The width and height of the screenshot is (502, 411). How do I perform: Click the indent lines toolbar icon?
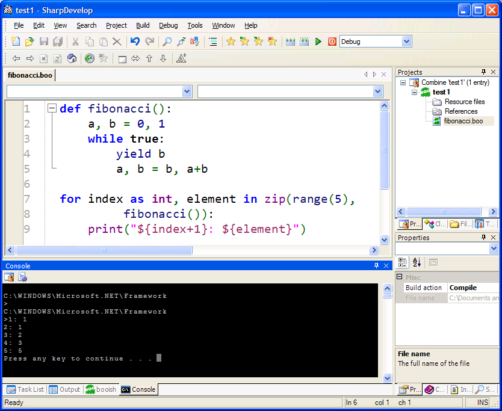[213, 42]
